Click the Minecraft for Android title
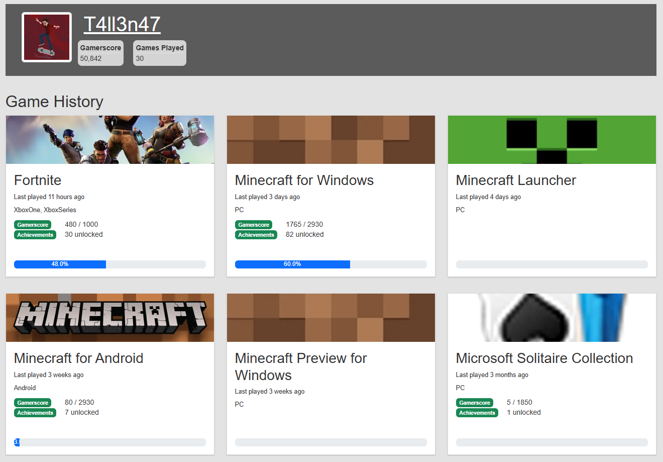 [x=79, y=358]
